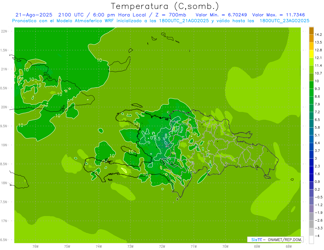Pick the yellow swatch between 12.1 and 12.8
This screenshot has width=324, height=250.
coord(311,54)
